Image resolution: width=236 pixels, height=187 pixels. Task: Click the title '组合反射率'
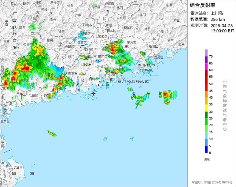[x=203, y=5]
